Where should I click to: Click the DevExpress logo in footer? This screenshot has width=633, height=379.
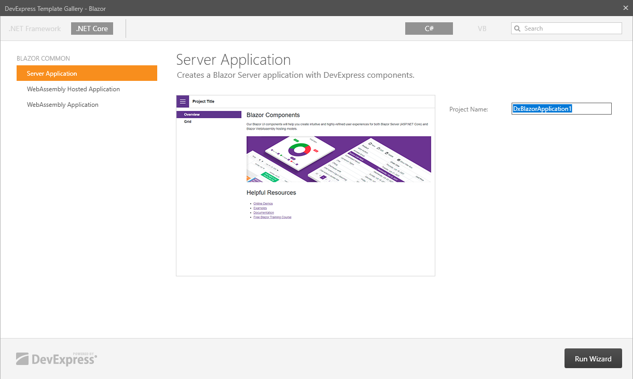(x=57, y=358)
